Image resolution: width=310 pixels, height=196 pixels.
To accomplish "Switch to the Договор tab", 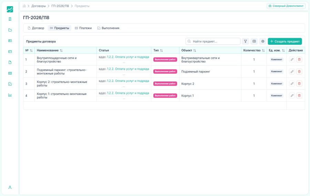I will click(x=36, y=28).
